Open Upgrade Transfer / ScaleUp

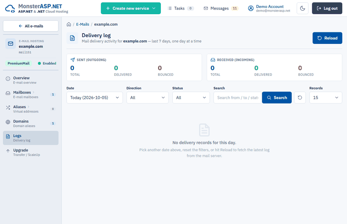[x=31, y=152]
